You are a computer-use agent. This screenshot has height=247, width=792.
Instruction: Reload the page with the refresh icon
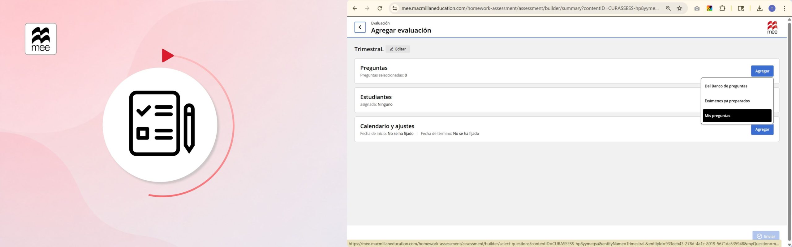click(380, 8)
